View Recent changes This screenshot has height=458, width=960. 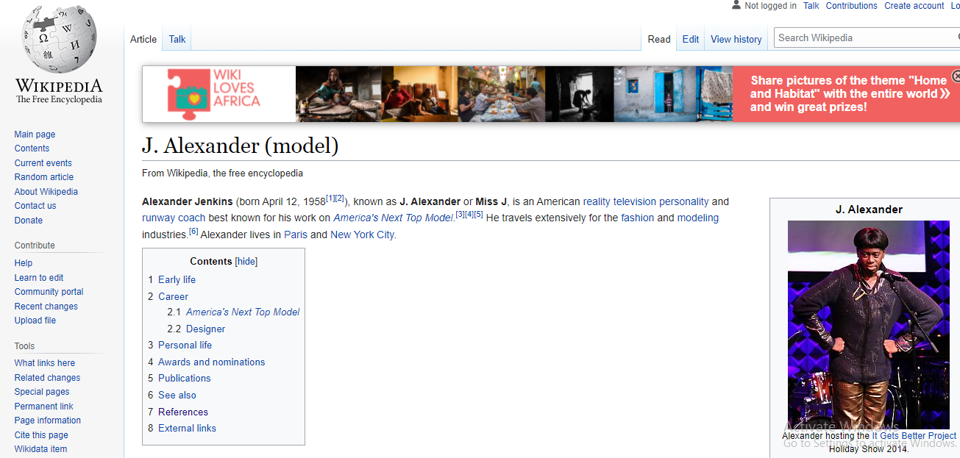pyautogui.click(x=46, y=307)
